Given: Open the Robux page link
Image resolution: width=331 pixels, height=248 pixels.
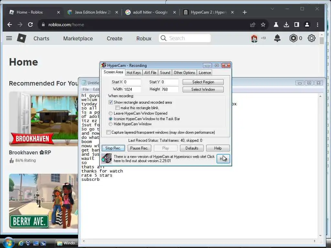Looking at the screenshot, I should [x=144, y=38].
